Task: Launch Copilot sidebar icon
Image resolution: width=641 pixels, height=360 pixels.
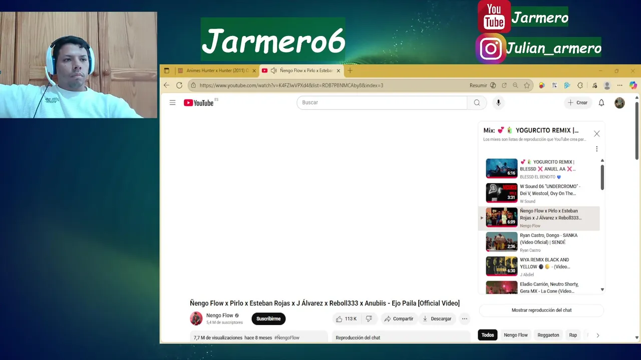Action: coord(633,85)
